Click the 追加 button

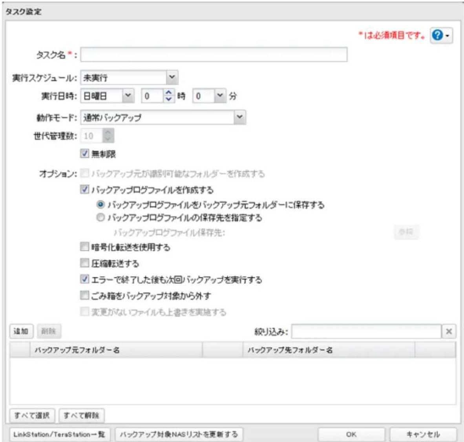coord(21,331)
